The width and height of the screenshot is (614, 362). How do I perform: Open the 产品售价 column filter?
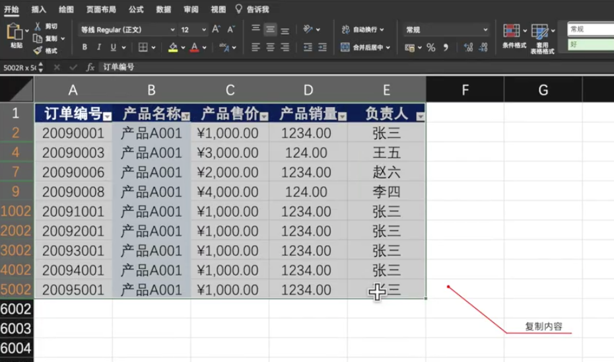(x=264, y=117)
